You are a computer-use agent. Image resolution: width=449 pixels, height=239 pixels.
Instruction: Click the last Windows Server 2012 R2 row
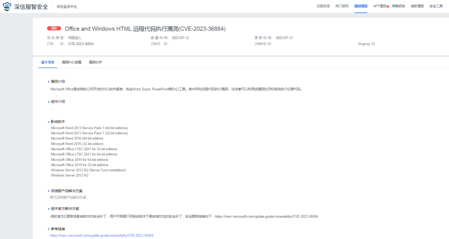pyautogui.click(x=69, y=176)
